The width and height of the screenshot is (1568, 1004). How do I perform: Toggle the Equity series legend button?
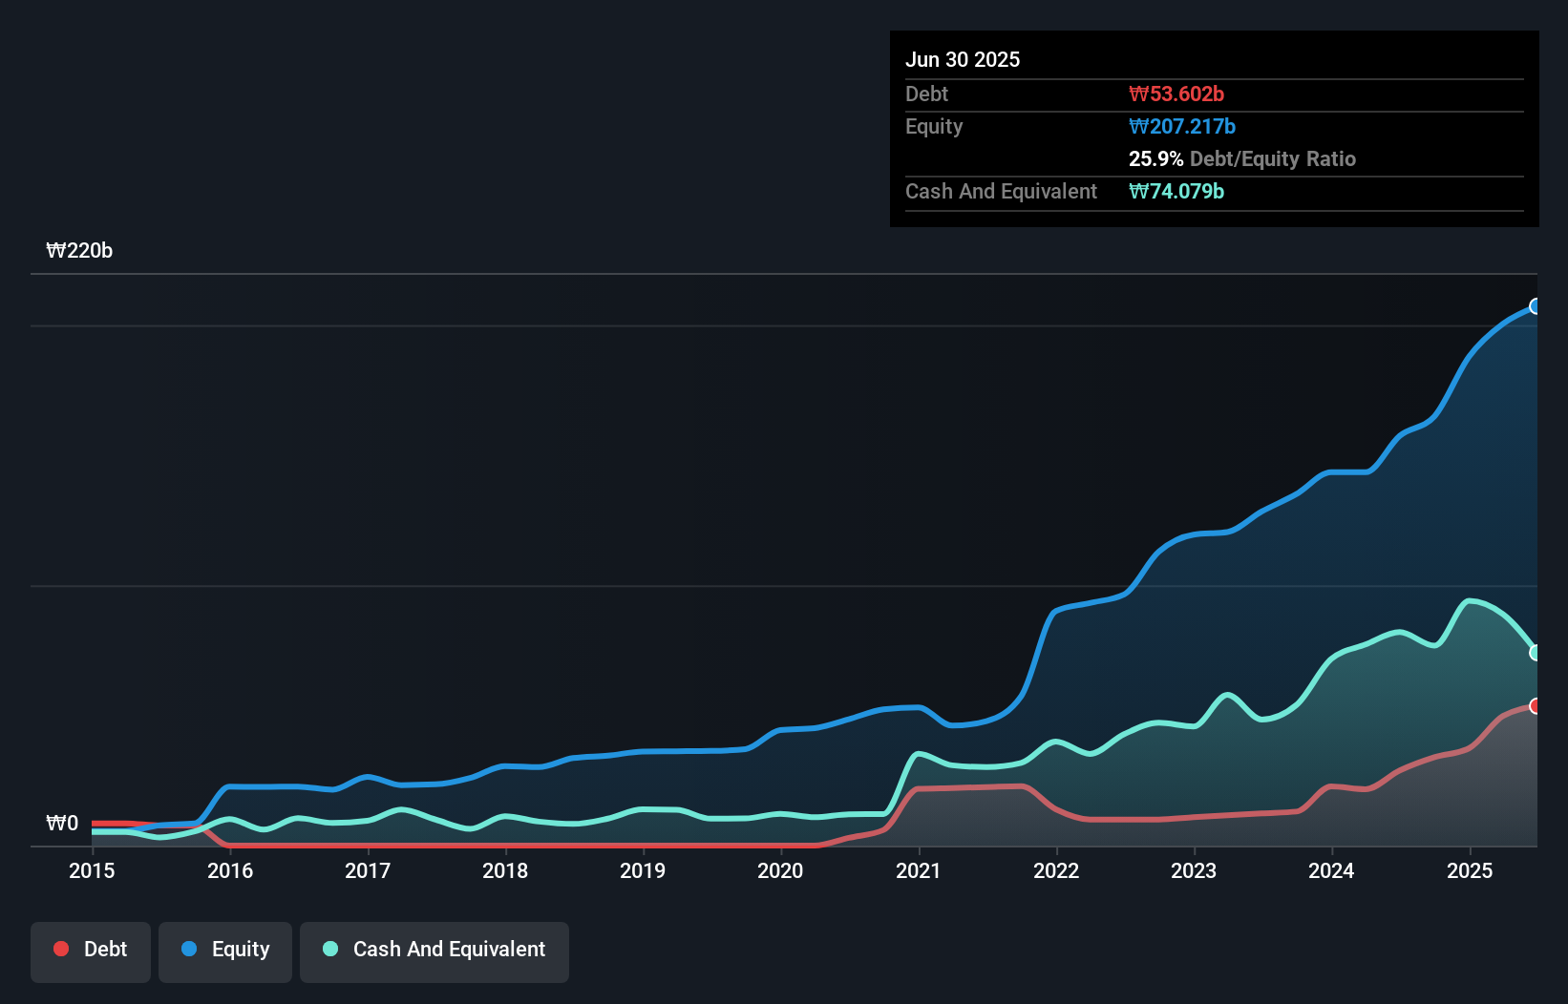tap(225, 951)
